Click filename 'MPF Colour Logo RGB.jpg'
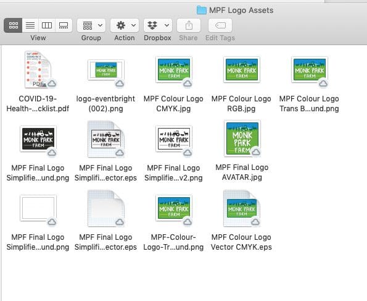Viewport: 367px width, 301px height. [x=241, y=104]
